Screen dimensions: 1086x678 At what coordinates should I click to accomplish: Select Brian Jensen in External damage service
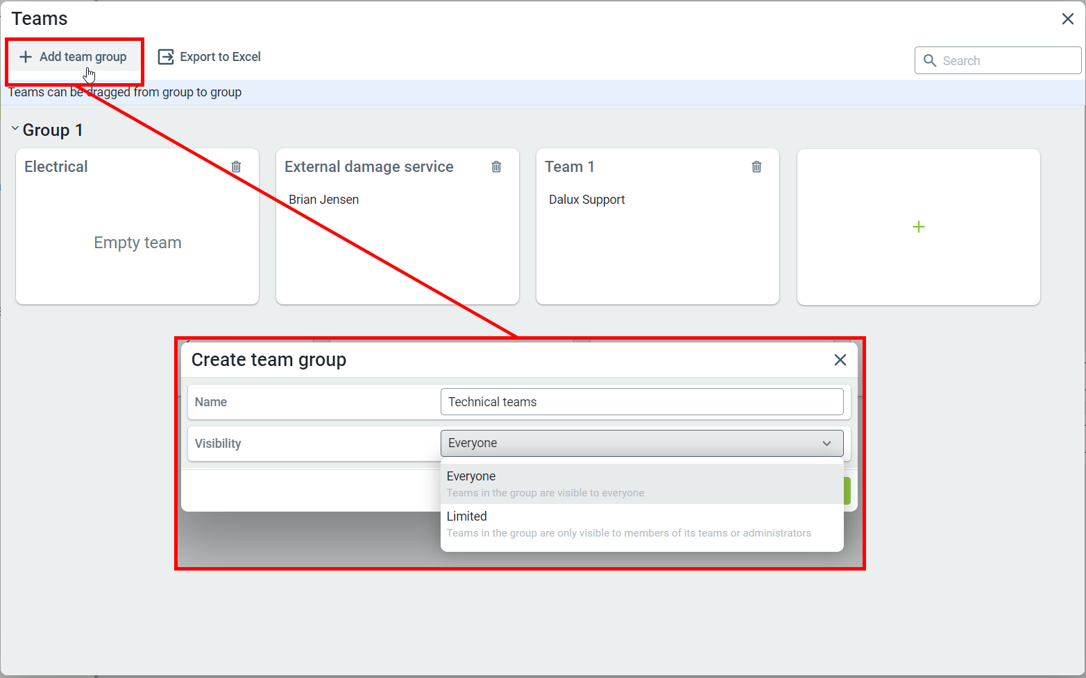click(x=323, y=200)
